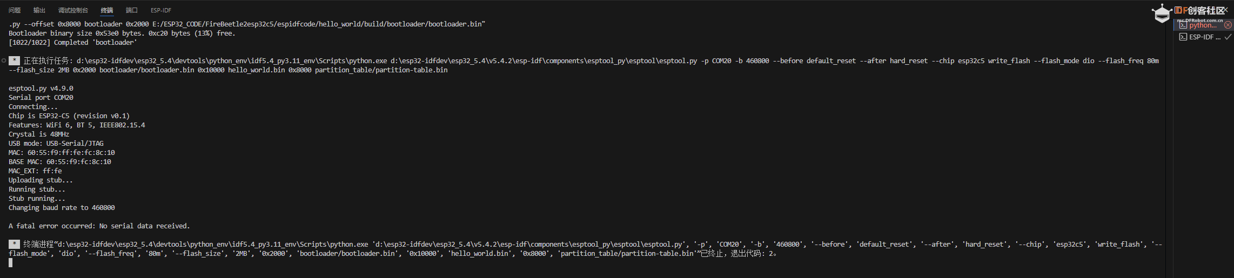Select the 终端 tab
This screenshot has height=278, width=1234.
(x=107, y=10)
